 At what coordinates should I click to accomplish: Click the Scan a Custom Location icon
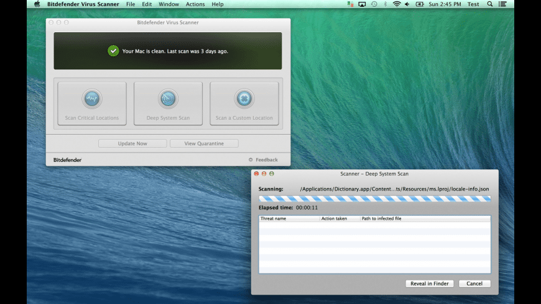pos(244,99)
